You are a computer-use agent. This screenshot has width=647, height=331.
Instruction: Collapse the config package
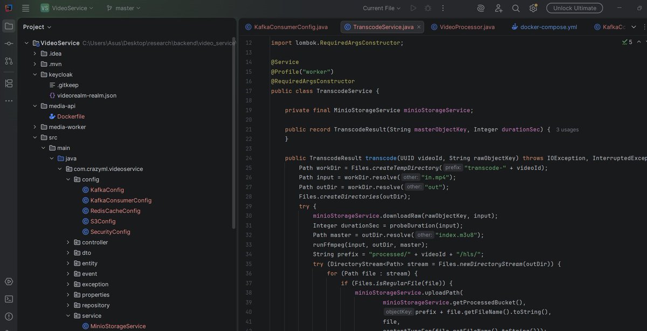click(68, 180)
